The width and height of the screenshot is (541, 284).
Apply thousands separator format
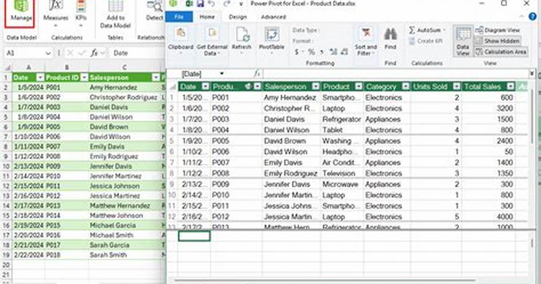point(322,52)
